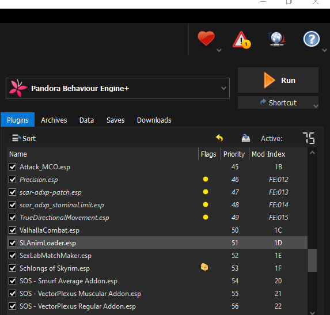This screenshot has height=315, width=330.
Task: Switch to the Archives tab
Action: pyautogui.click(x=54, y=120)
